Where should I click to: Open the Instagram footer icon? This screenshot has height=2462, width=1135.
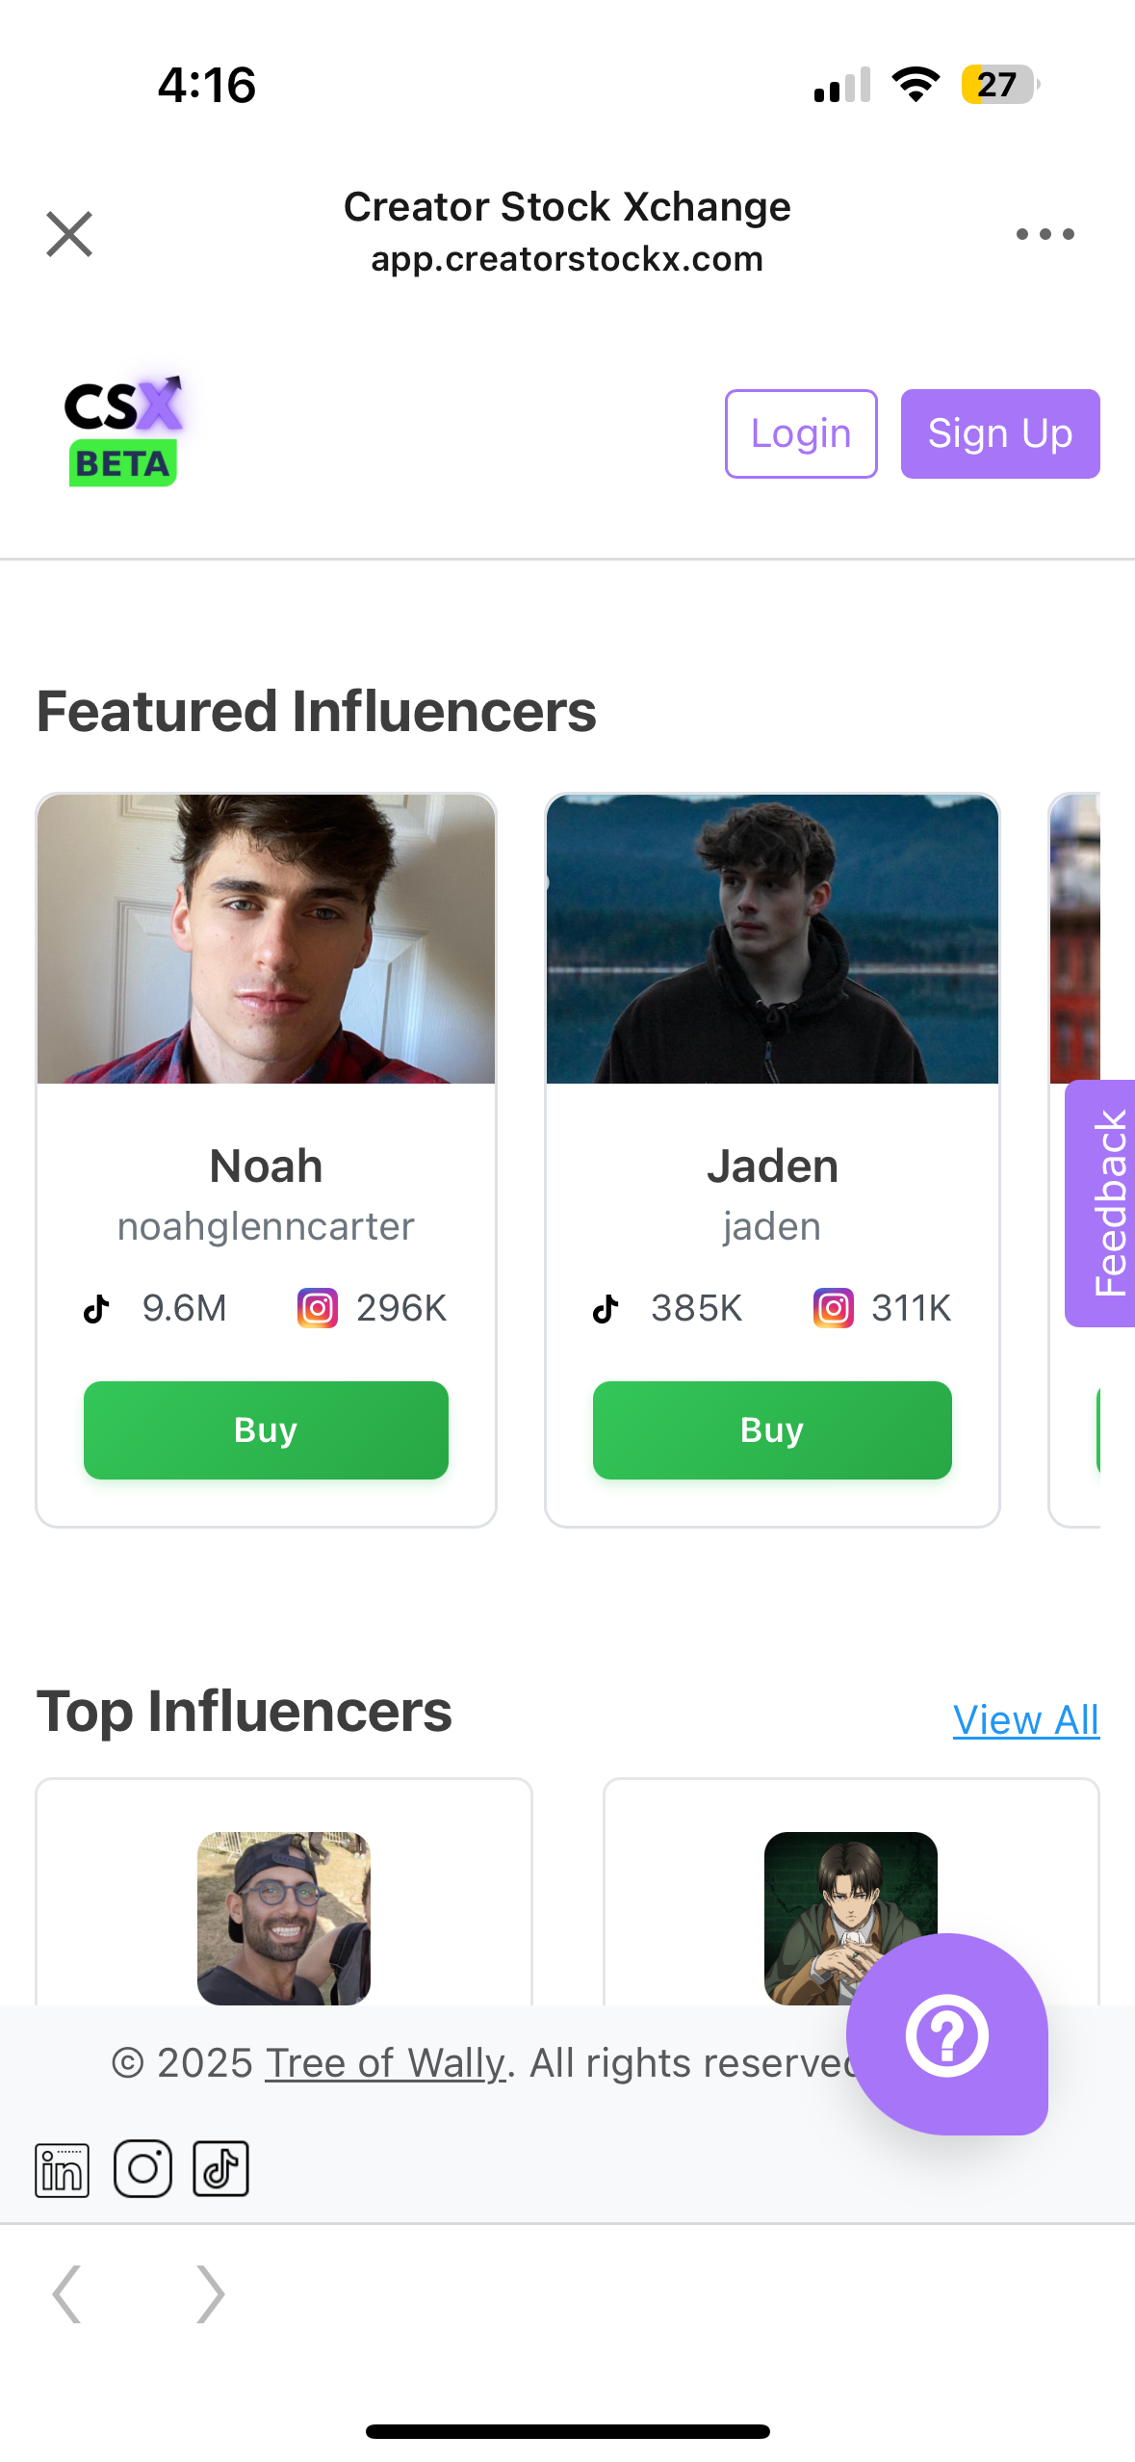[142, 2169]
